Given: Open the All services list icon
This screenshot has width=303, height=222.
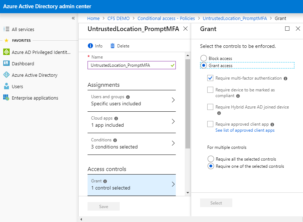Looking at the screenshot, I should coord(6,29).
